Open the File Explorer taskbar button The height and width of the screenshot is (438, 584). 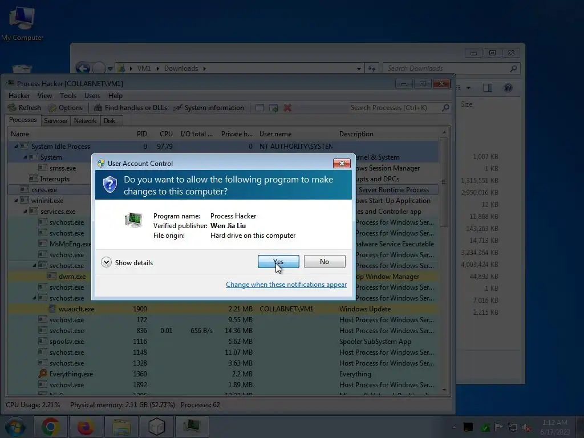click(x=121, y=427)
